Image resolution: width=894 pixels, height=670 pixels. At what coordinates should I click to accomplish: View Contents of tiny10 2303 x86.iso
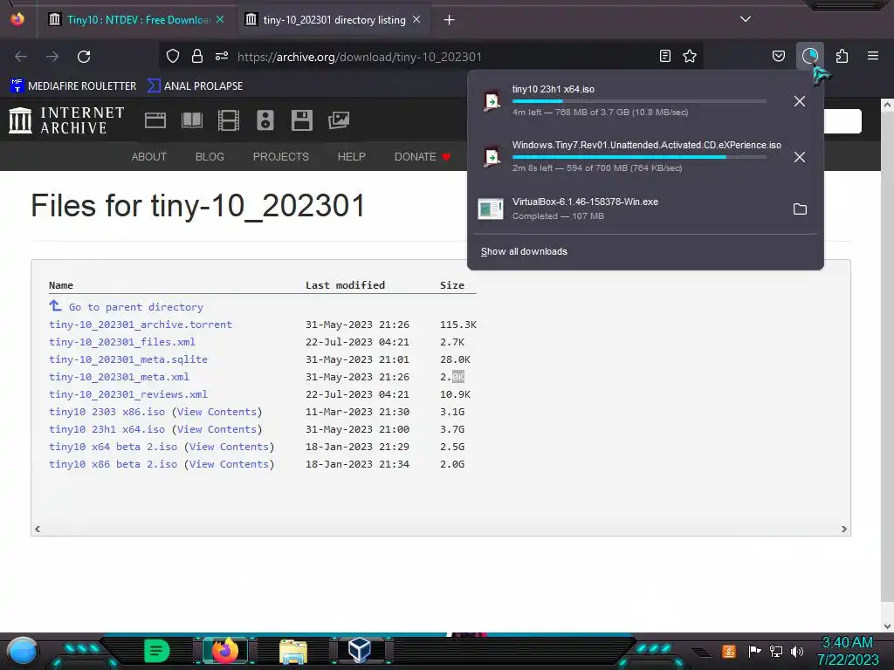[x=217, y=412]
